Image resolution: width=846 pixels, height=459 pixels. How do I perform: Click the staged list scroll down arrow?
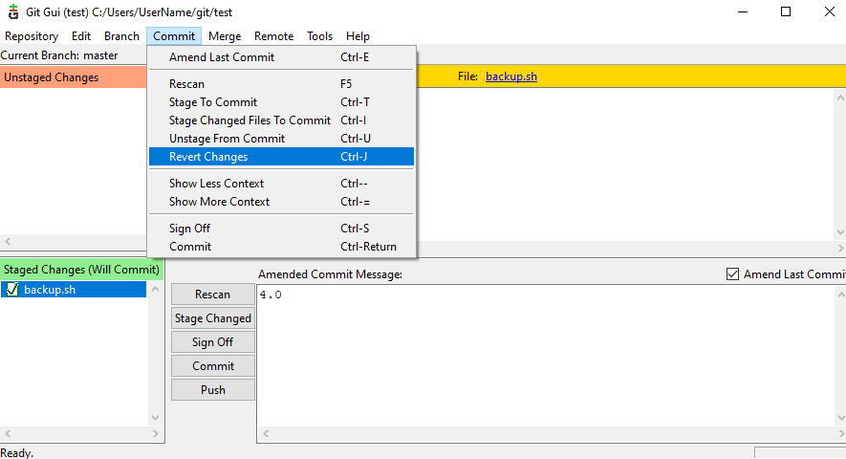click(x=156, y=418)
